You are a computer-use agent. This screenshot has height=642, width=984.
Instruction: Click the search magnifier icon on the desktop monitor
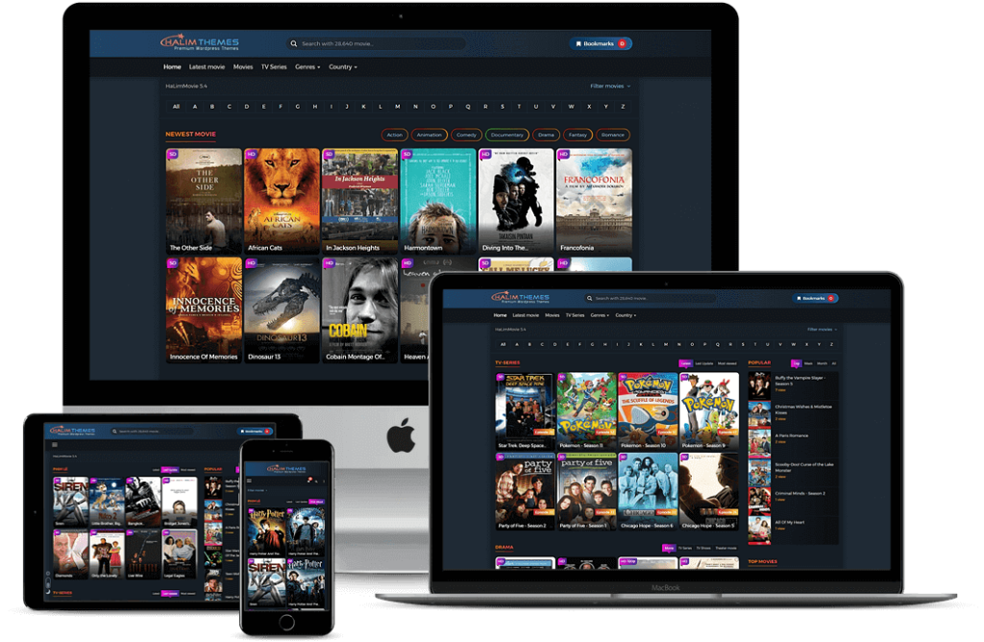pos(293,43)
